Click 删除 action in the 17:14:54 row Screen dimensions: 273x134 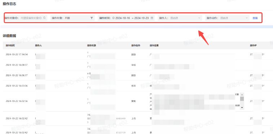[x=133, y=55]
